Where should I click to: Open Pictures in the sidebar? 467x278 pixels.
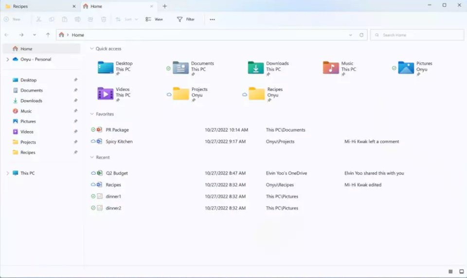pos(28,121)
